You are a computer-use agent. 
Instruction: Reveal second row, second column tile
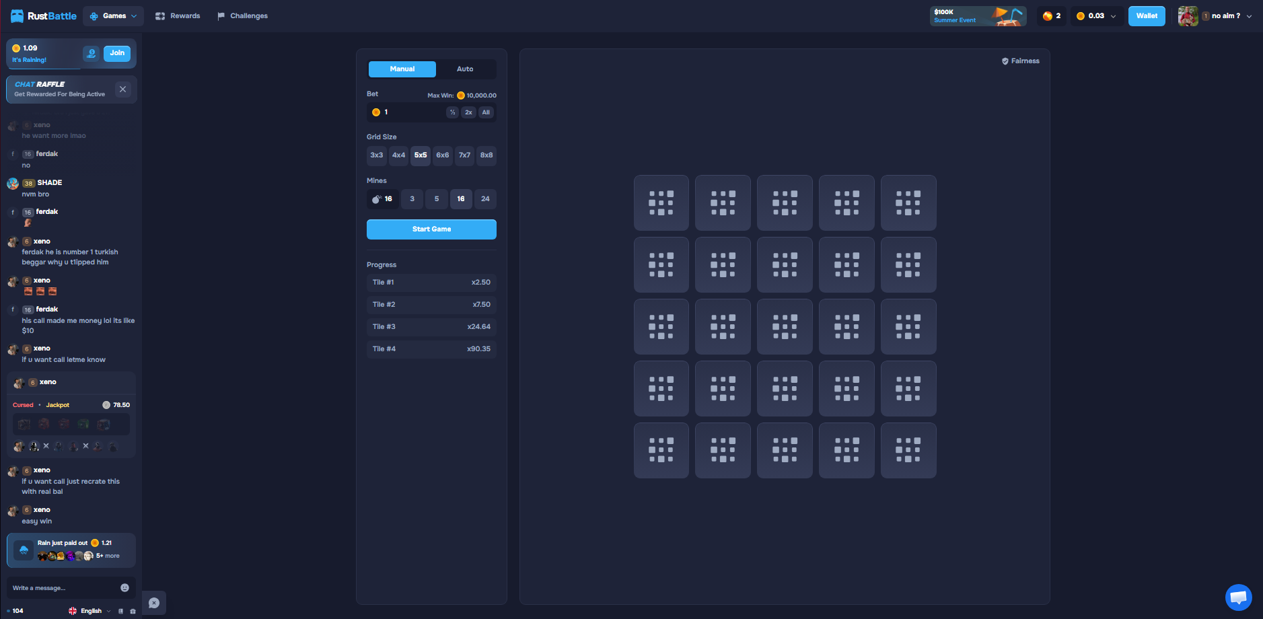point(723,265)
